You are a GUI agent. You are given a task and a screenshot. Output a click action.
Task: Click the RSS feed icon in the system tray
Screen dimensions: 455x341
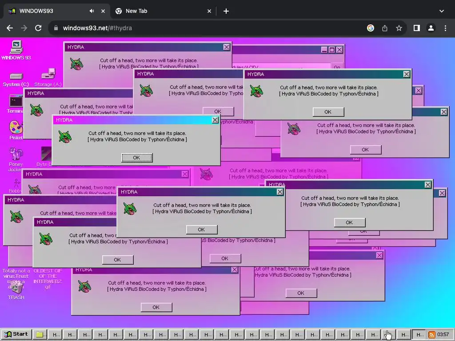click(x=432, y=335)
